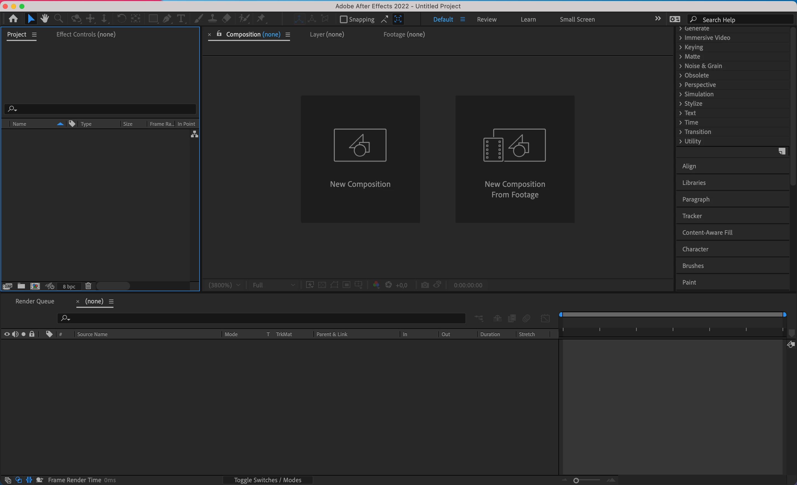Click the trash icon in the Project panel
797x485 pixels.
88,286
